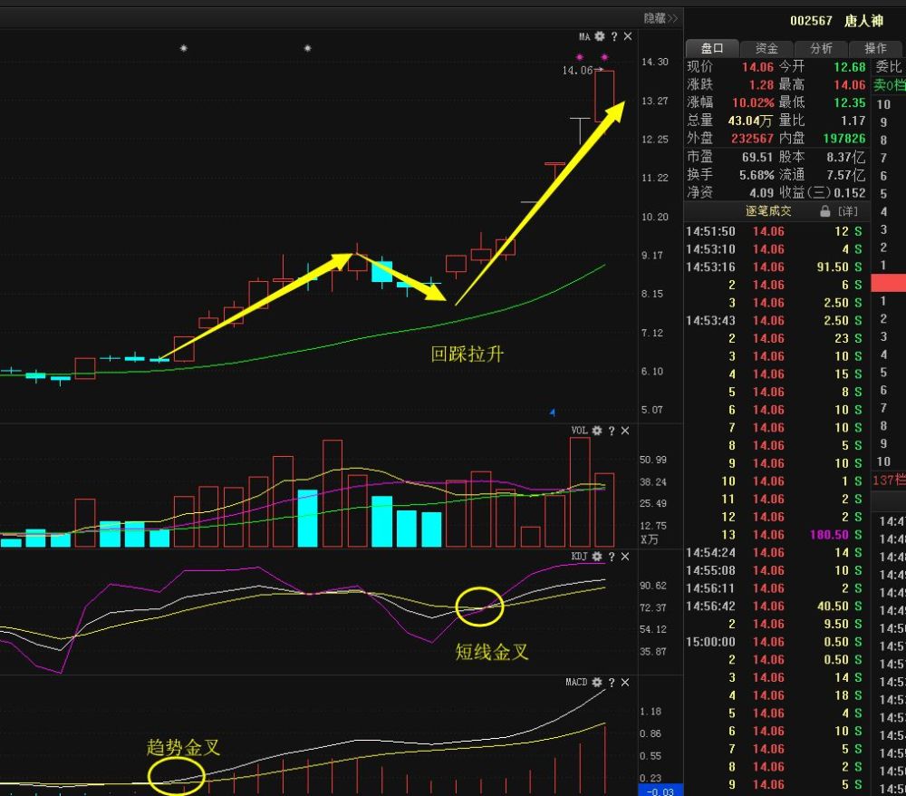Click the VOL indicator label
906x796 pixels.
579,431
